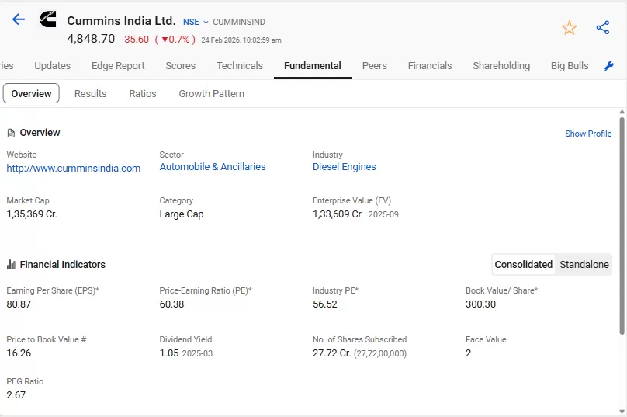
Task: Open the Edge Report tab
Action: (118, 66)
